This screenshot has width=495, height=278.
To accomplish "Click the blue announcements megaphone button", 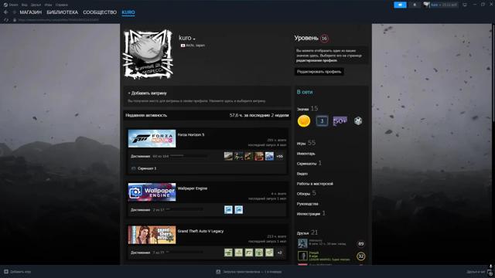I will pos(400,5).
